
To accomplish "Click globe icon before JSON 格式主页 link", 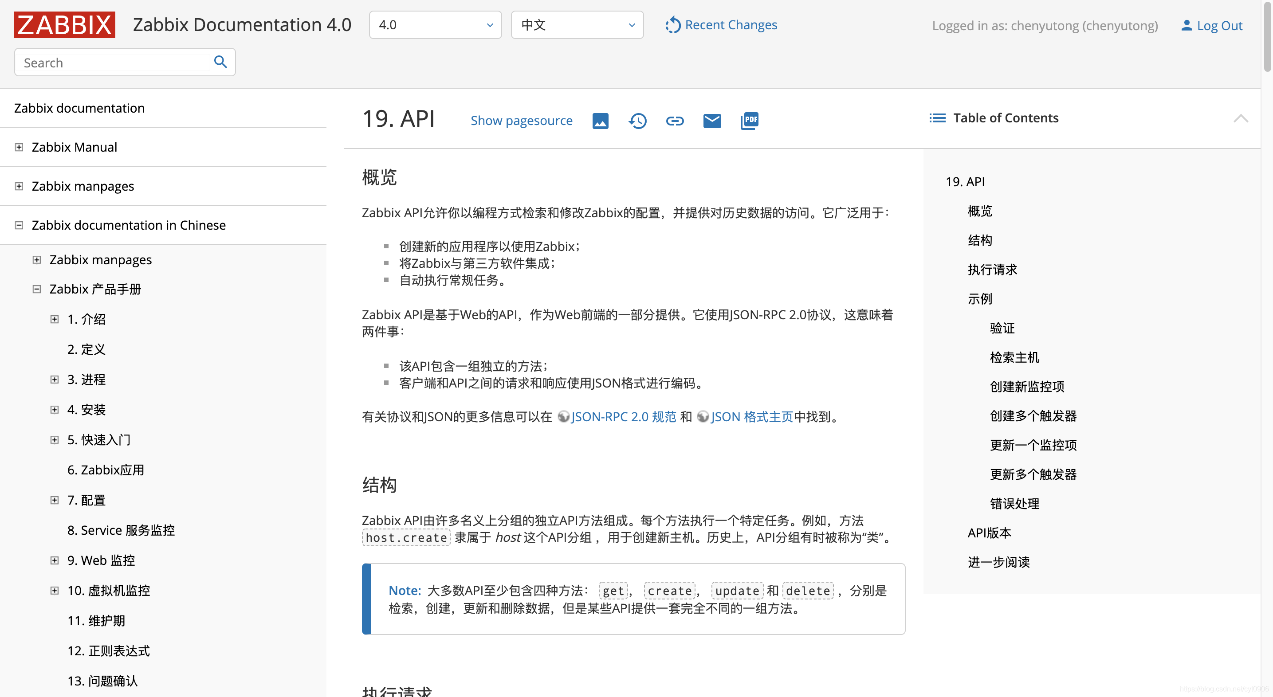I will point(703,416).
